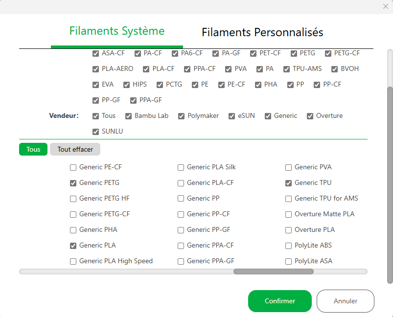Uncheck the TPU-AMS type filter

[x=287, y=69]
